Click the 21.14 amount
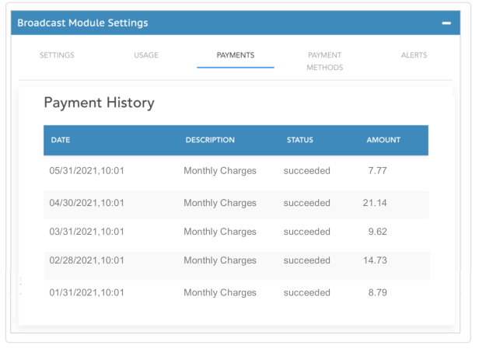Viewport: 479px width, 349px height. coord(375,203)
